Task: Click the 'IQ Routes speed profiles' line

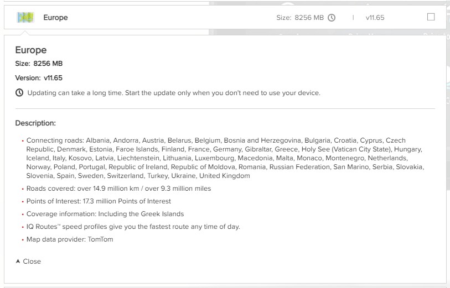Action: coord(133,227)
